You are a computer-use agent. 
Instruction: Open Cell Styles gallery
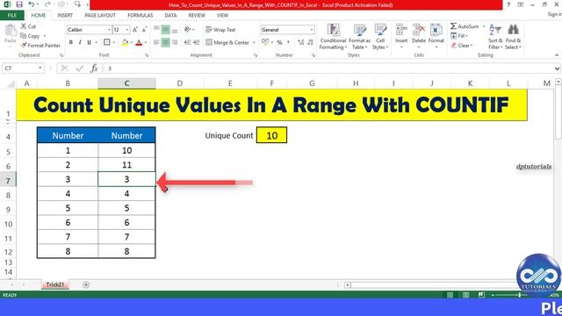[380, 37]
